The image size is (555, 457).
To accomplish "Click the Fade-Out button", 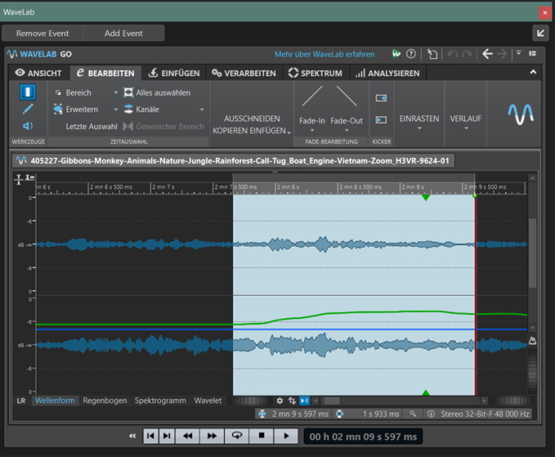I will [347, 105].
